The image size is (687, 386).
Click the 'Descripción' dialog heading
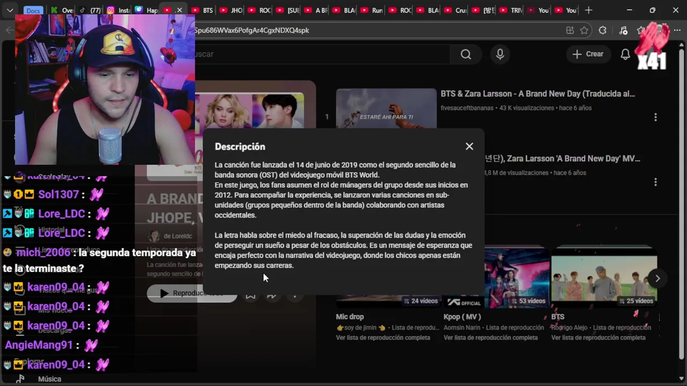tap(240, 146)
